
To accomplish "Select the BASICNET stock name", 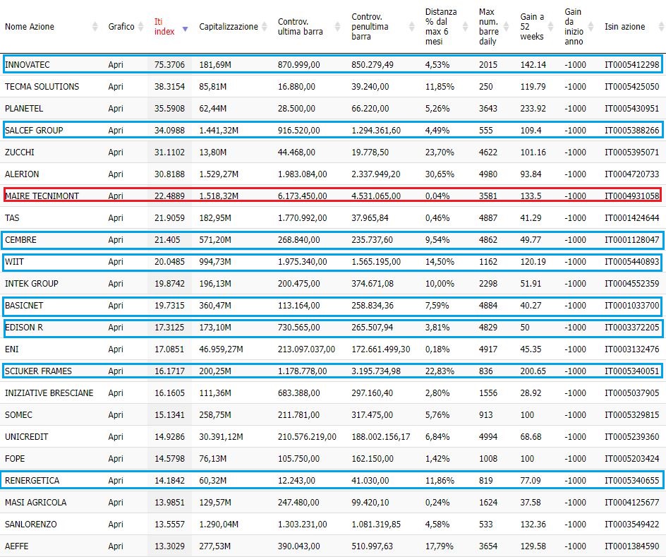I will point(24,306).
